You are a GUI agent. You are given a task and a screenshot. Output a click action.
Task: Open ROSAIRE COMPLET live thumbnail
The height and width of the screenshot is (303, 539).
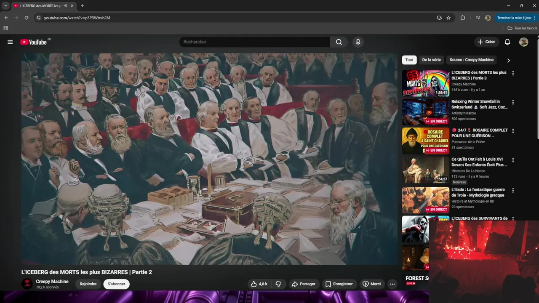click(x=425, y=141)
